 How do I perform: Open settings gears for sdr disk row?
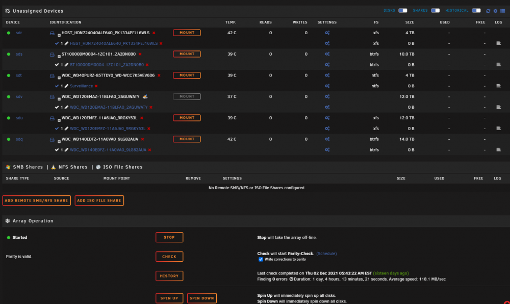pyautogui.click(x=327, y=33)
